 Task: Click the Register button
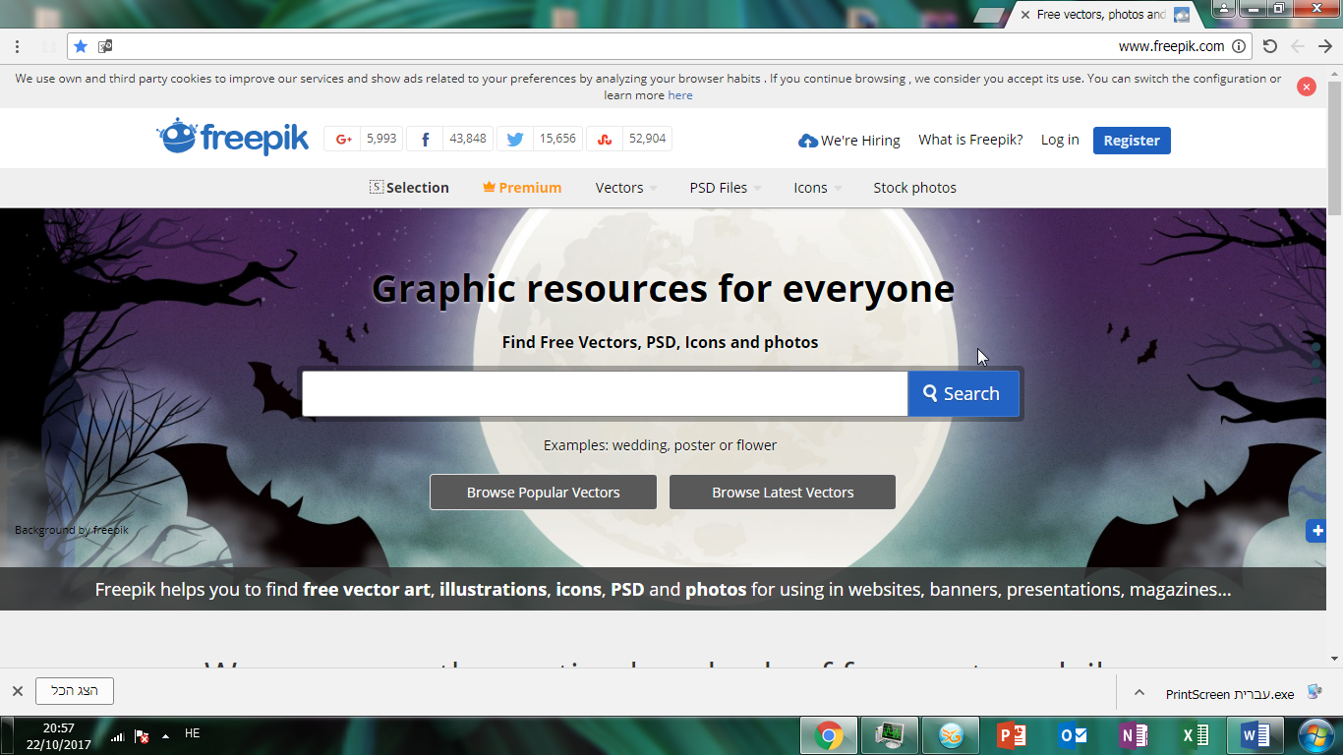[x=1132, y=141]
